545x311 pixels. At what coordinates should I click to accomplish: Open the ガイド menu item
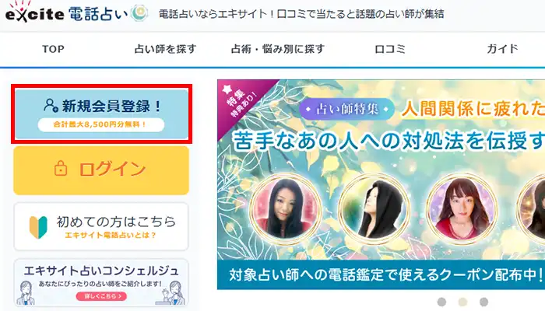502,49
